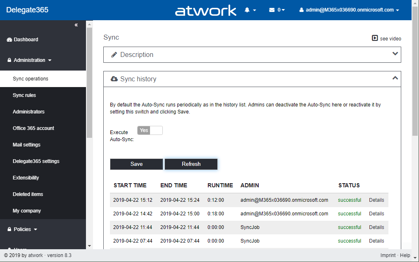
Task: Select Sync operations in sidebar
Action: (x=43, y=79)
